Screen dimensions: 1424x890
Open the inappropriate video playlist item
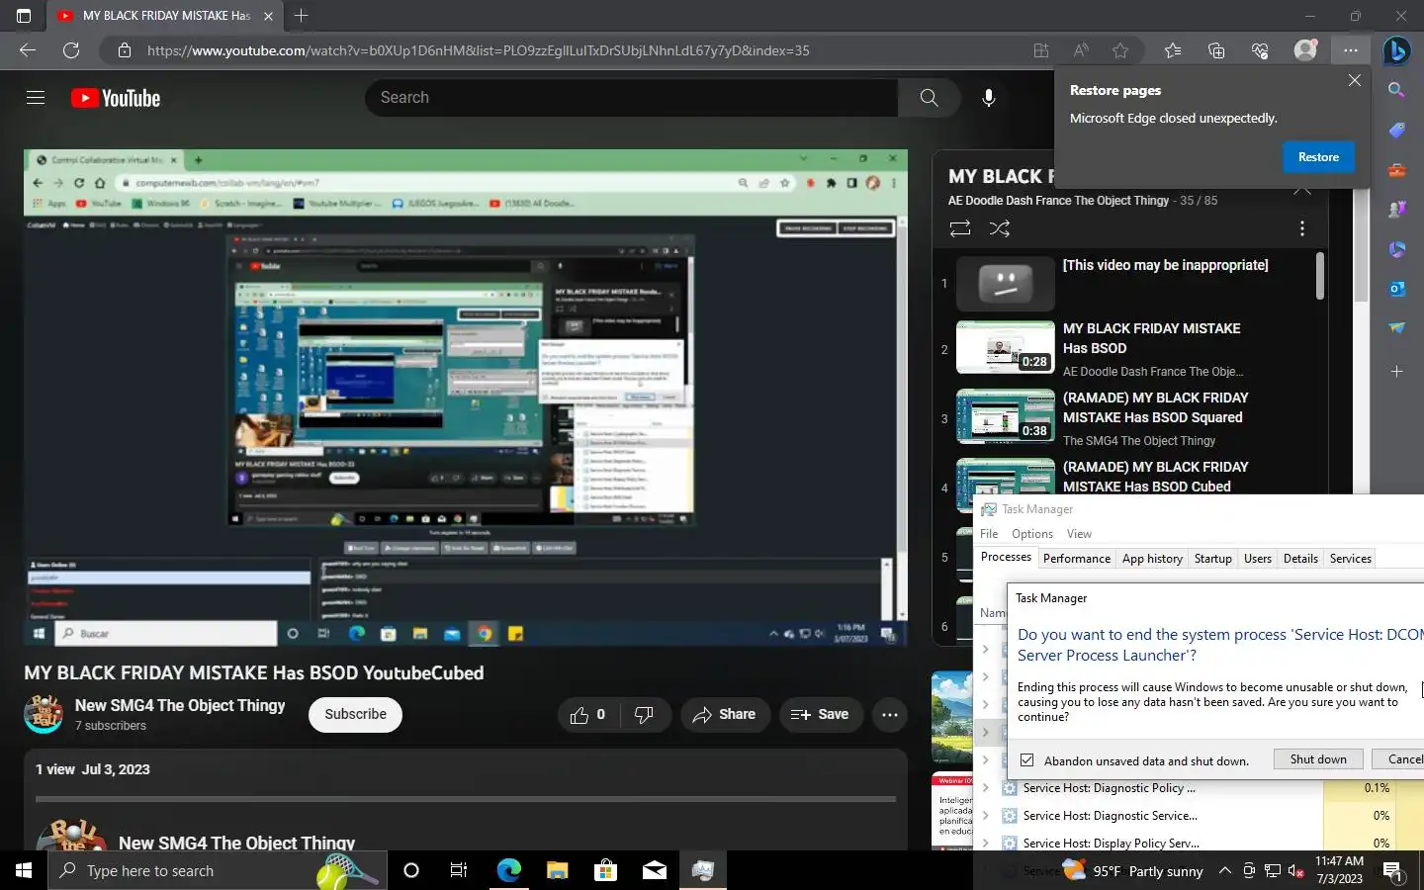[1134, 282]
